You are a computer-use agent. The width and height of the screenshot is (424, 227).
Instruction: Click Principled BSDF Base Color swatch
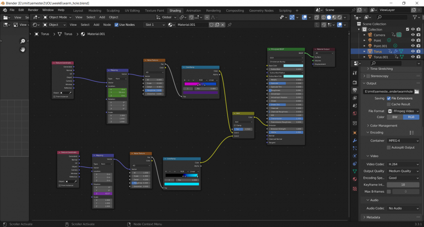point(293,66)
